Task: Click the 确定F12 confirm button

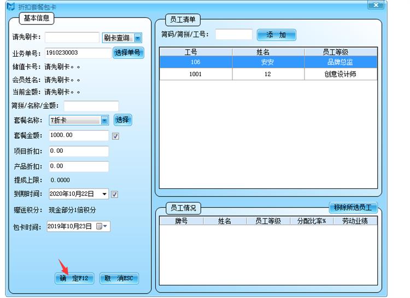Action: 74,278
